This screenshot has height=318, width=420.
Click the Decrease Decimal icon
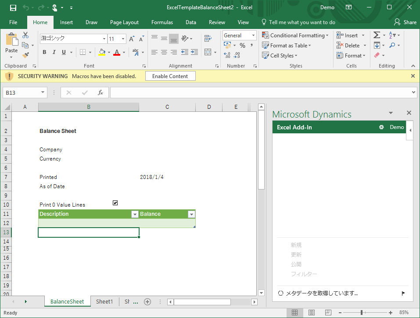[x=237, y=55]
